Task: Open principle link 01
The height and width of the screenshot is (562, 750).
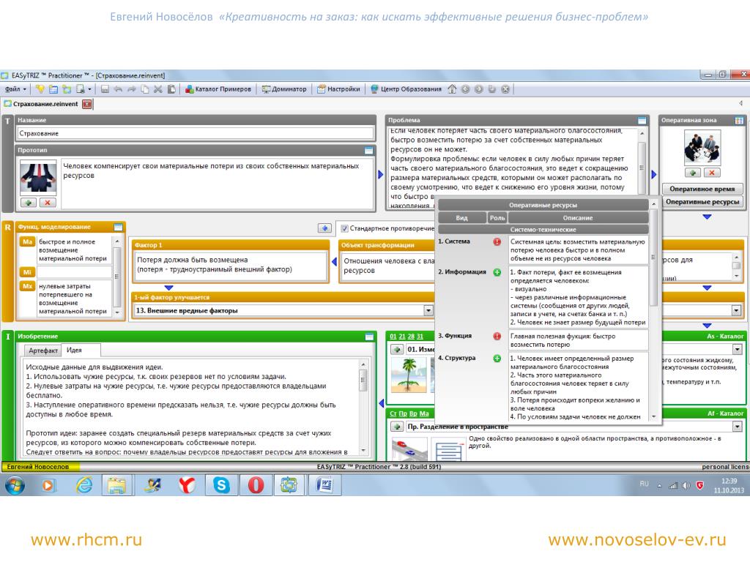Action: [x=393, y=337]
